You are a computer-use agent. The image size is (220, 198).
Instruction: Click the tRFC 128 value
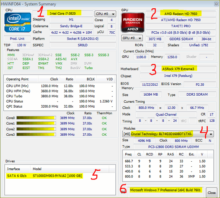(212, 120)
